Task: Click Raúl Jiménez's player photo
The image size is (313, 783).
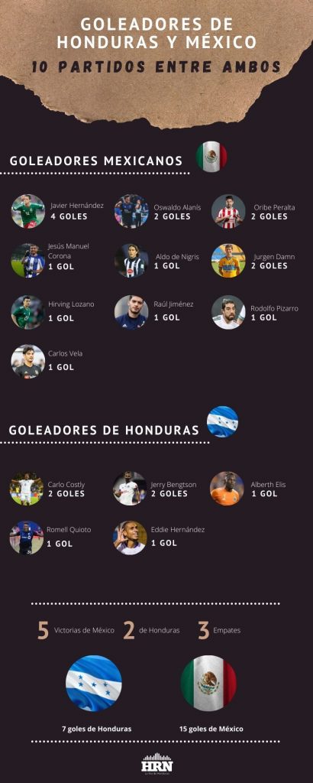Action: coord(131,312)
